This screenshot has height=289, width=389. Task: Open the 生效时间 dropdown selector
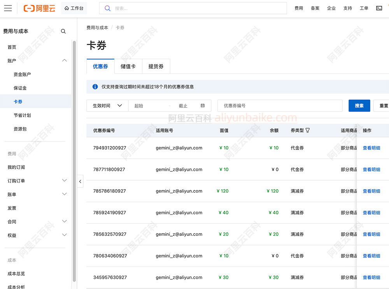107,106
